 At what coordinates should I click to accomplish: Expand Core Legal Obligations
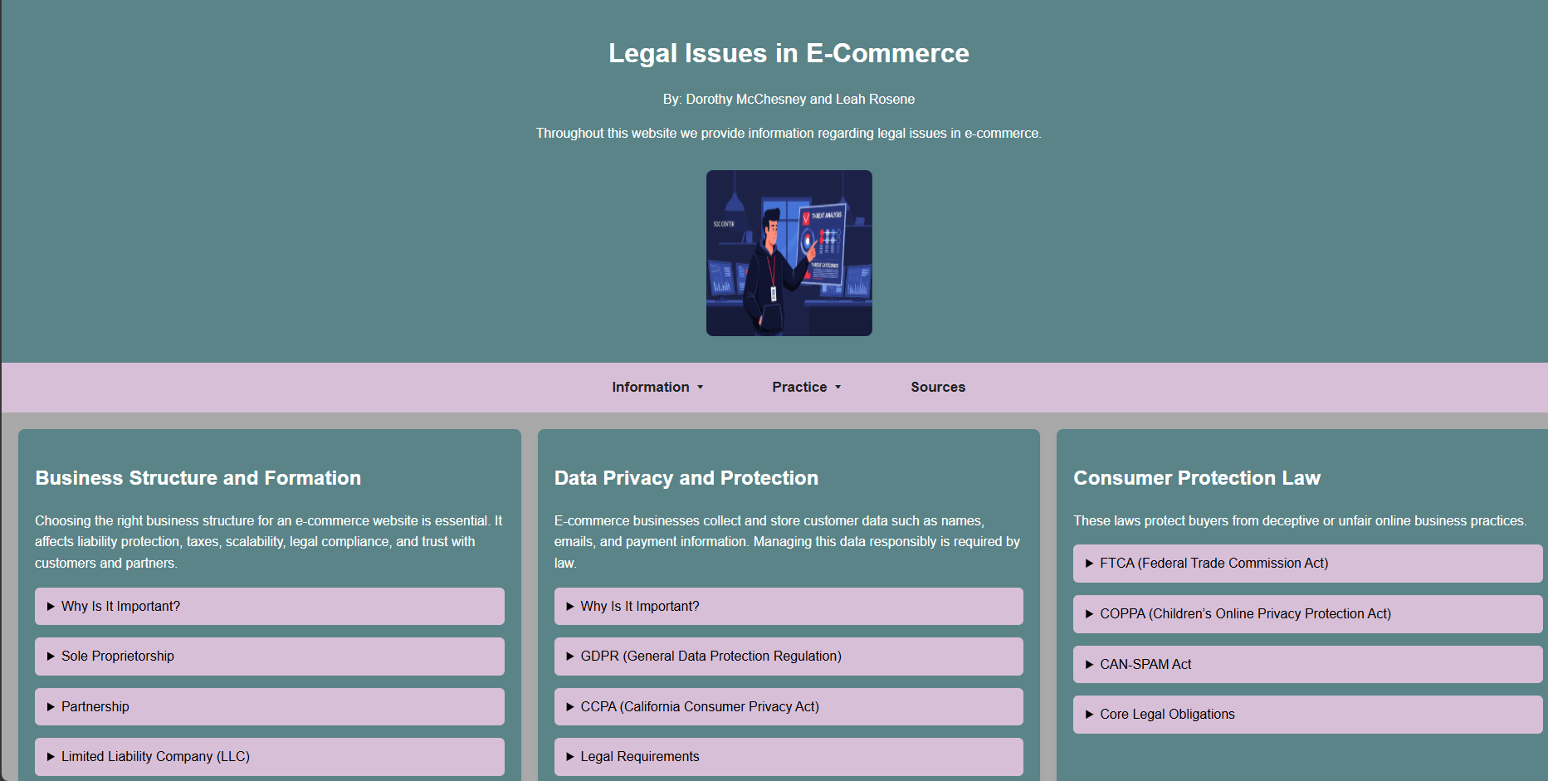pyautogui.click(x=1307, y=715)
